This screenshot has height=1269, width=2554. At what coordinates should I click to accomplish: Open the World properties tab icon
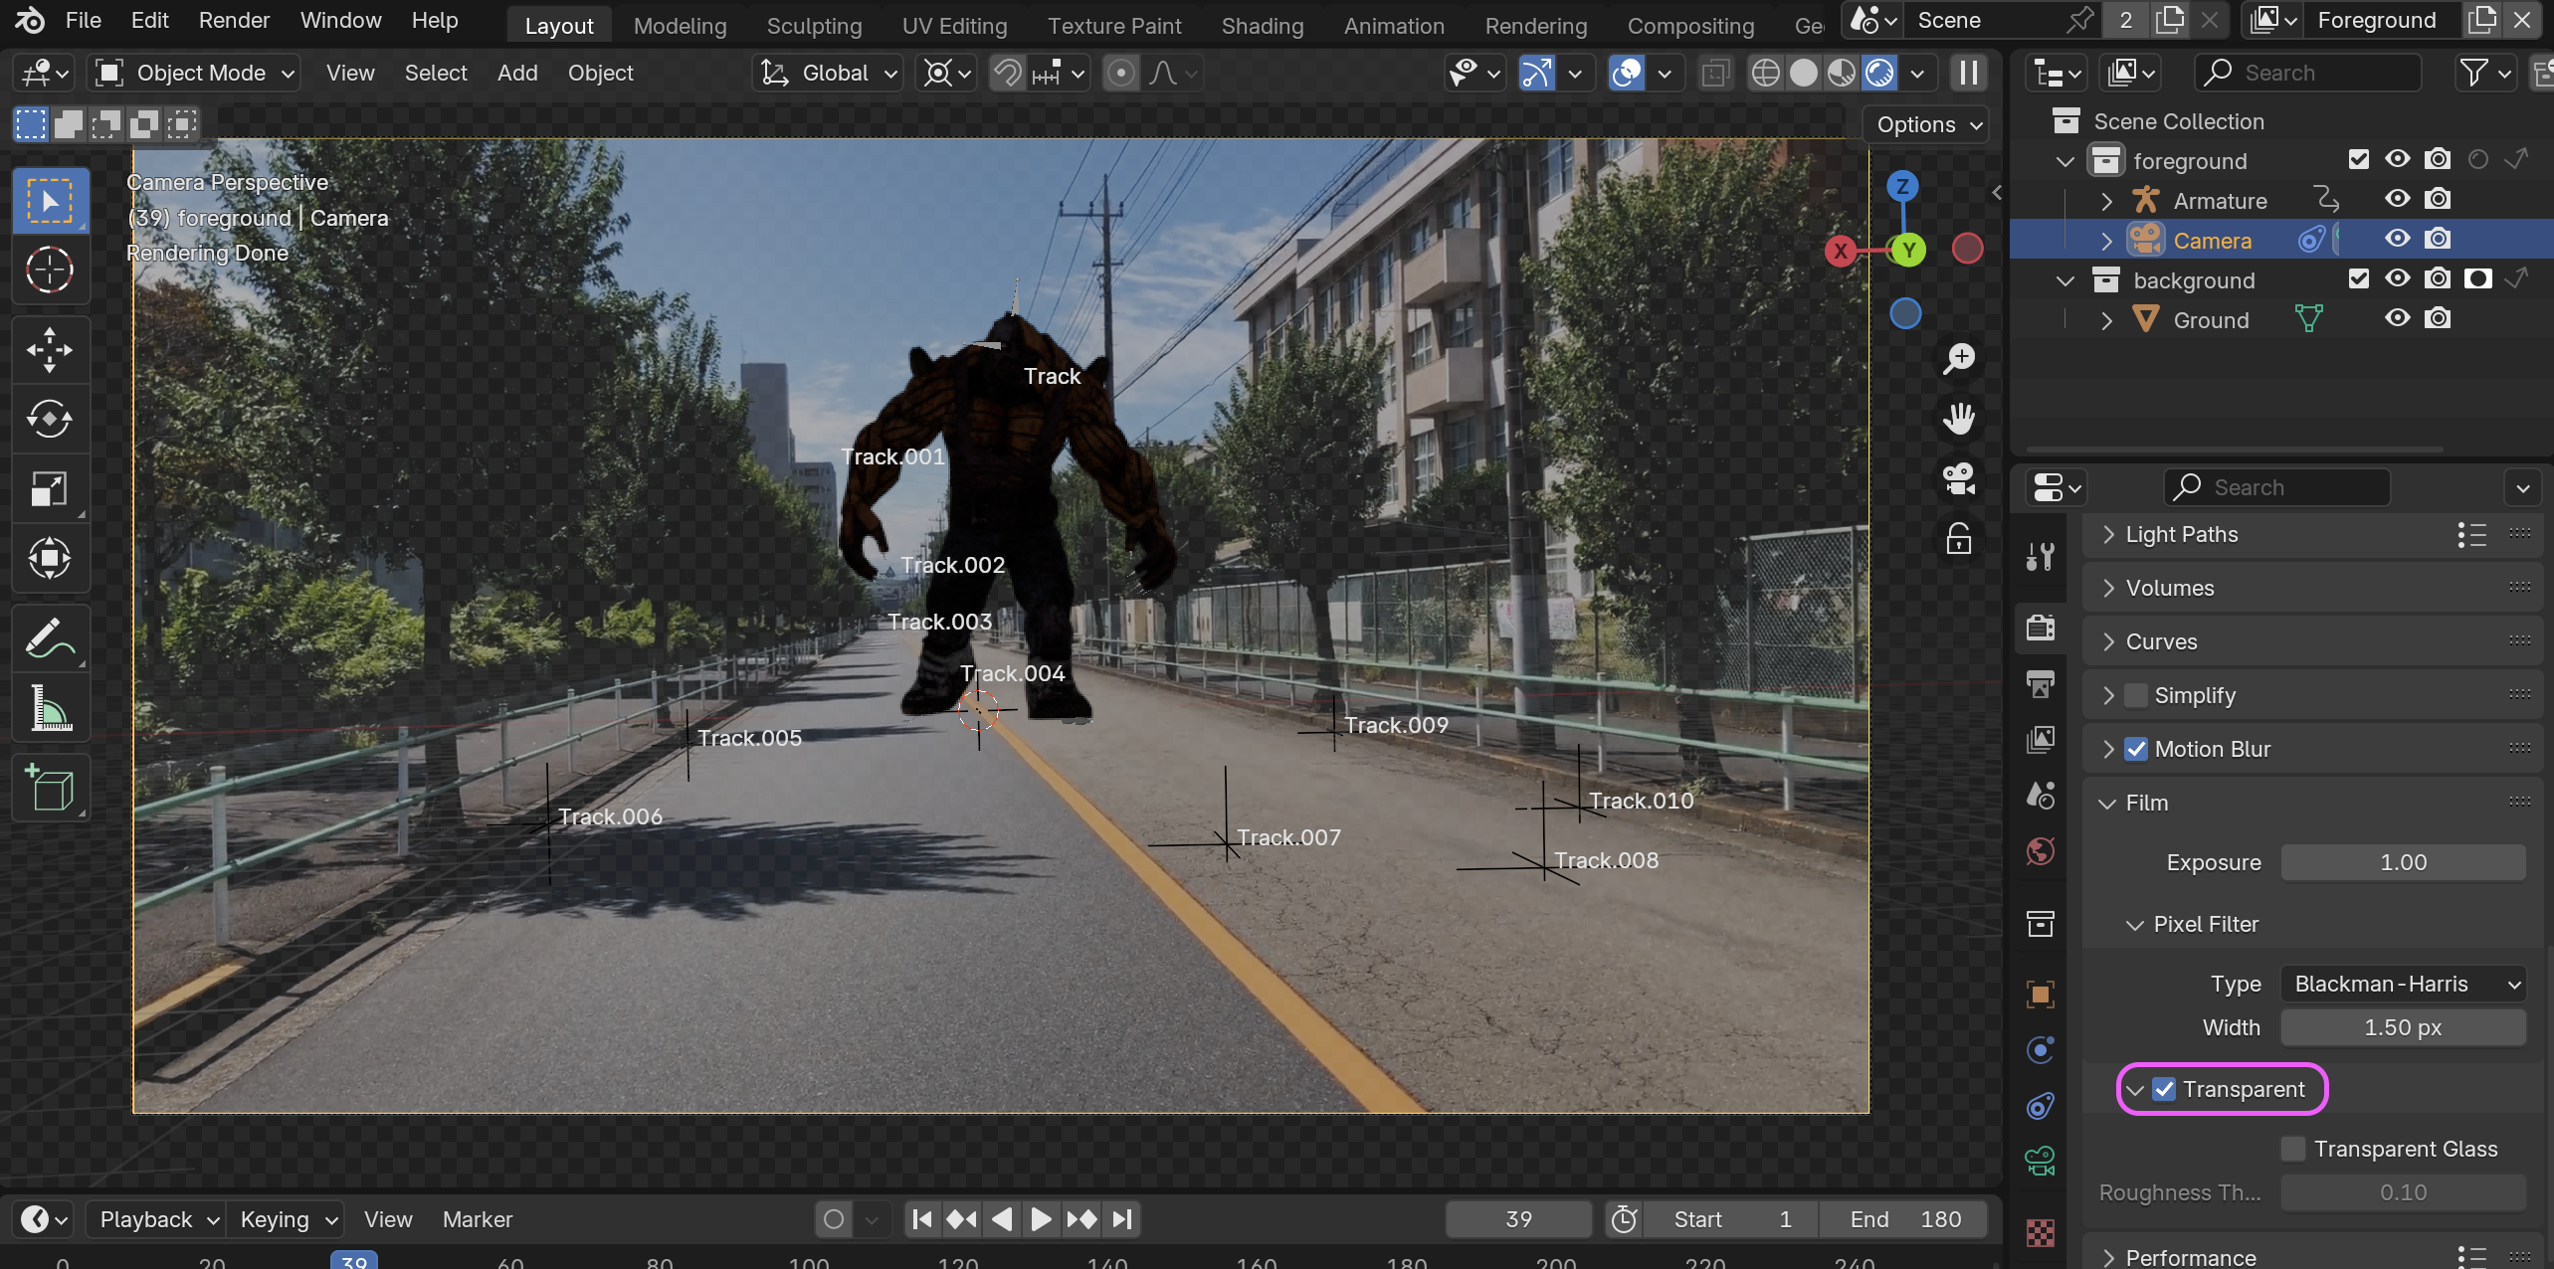coord(2041,851)
